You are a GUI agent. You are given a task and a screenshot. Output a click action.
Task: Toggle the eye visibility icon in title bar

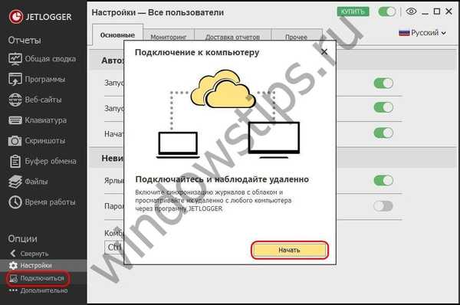pos(411,11)
